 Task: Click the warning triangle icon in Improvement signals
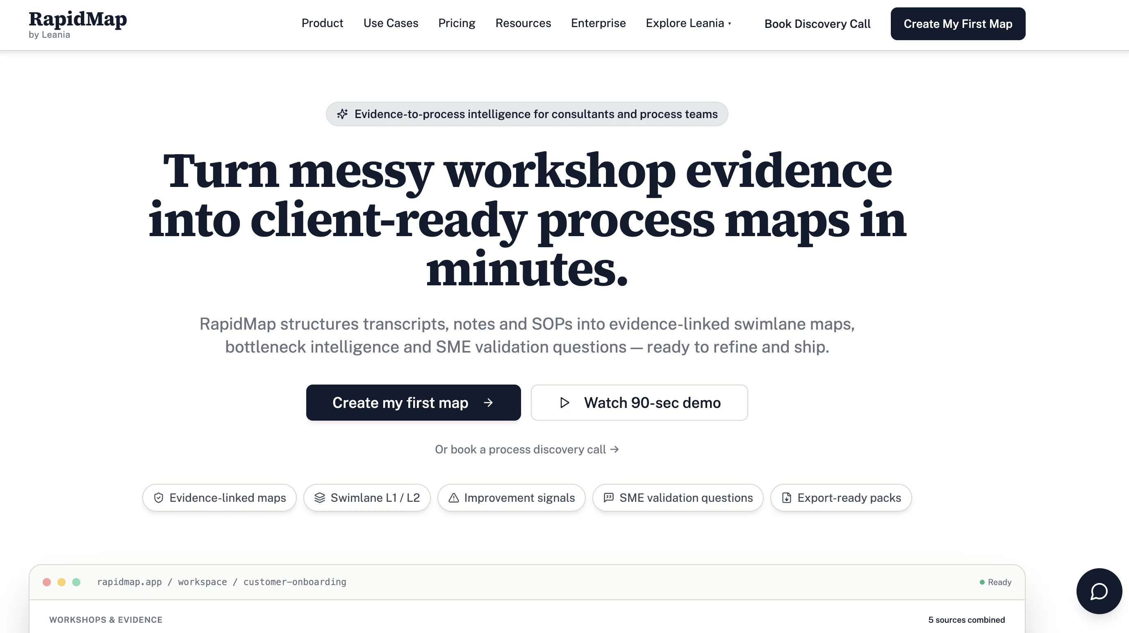point(454,498)
